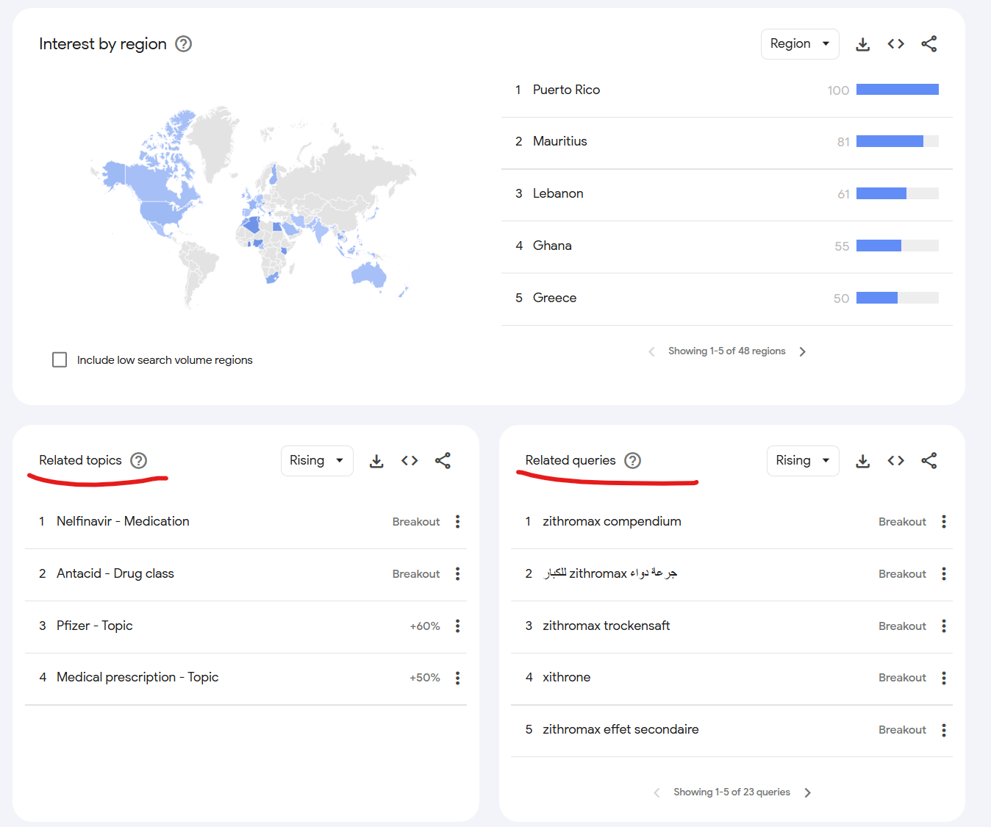Open help icon beside Related topics
991x827 pixels.
(x=139, y=461)
